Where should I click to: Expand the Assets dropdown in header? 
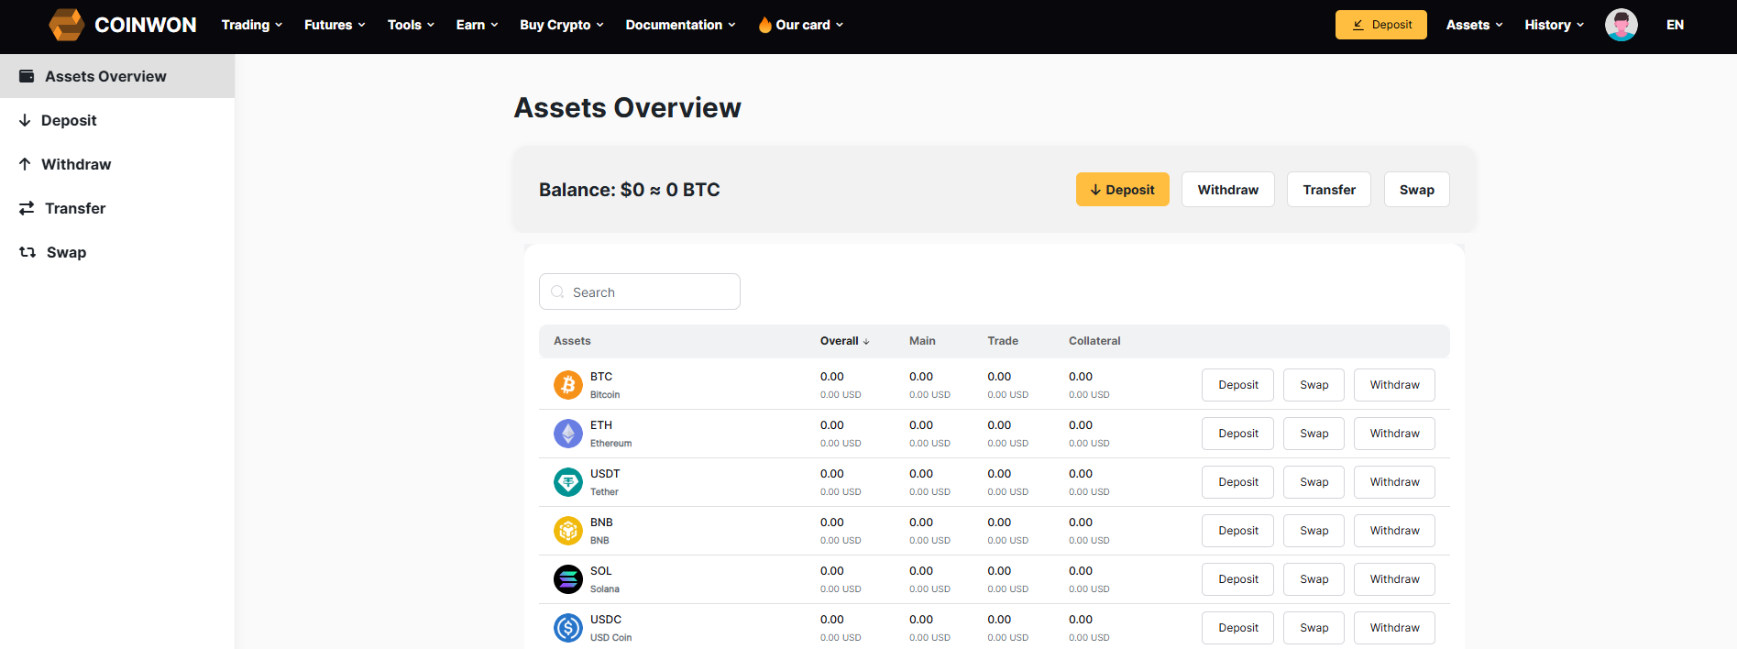(x=1474, y=25)
